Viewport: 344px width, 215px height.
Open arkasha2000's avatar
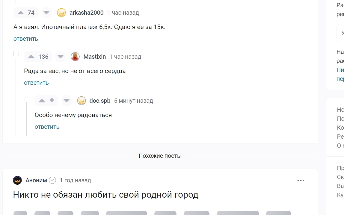coord(61,13)
